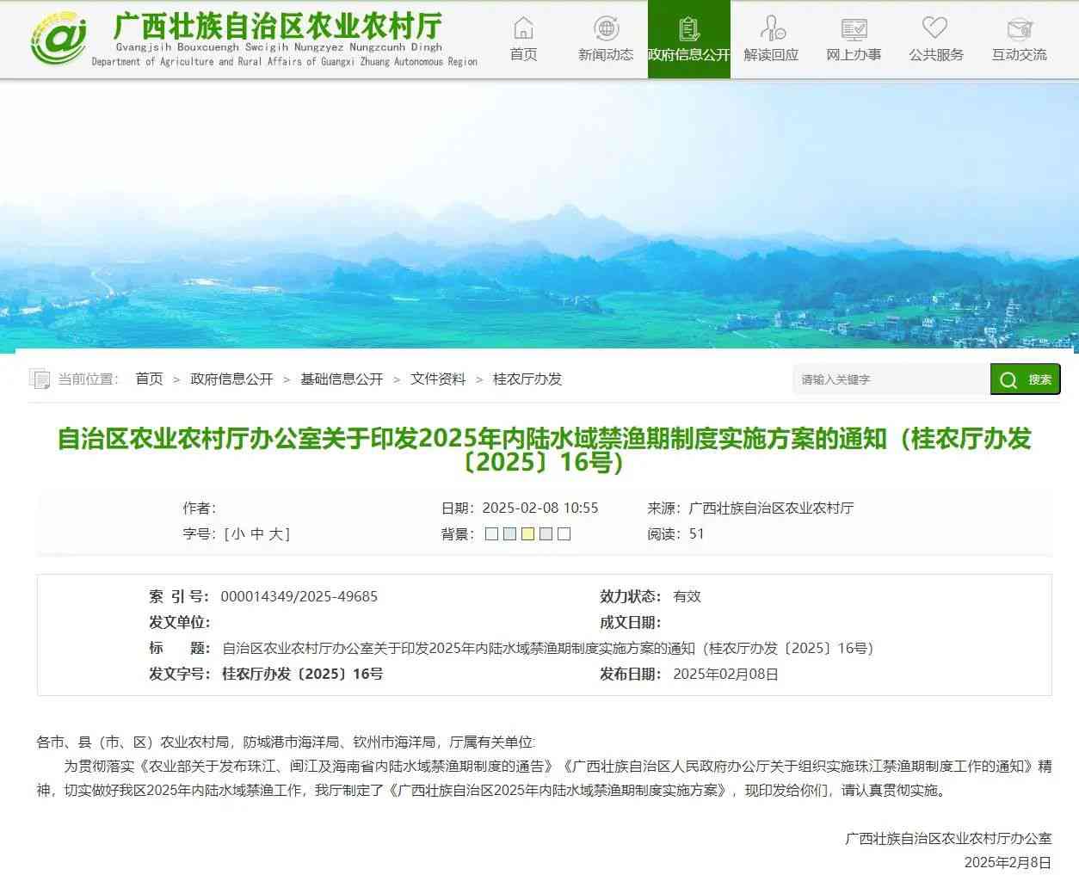Screen dimensions: 1079x875
Task: Open the 解读回应 icon in navigation
Action: coord(771,29)
